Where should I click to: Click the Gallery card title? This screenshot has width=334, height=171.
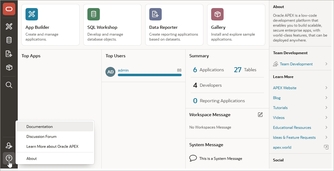[x=218, y=27]
